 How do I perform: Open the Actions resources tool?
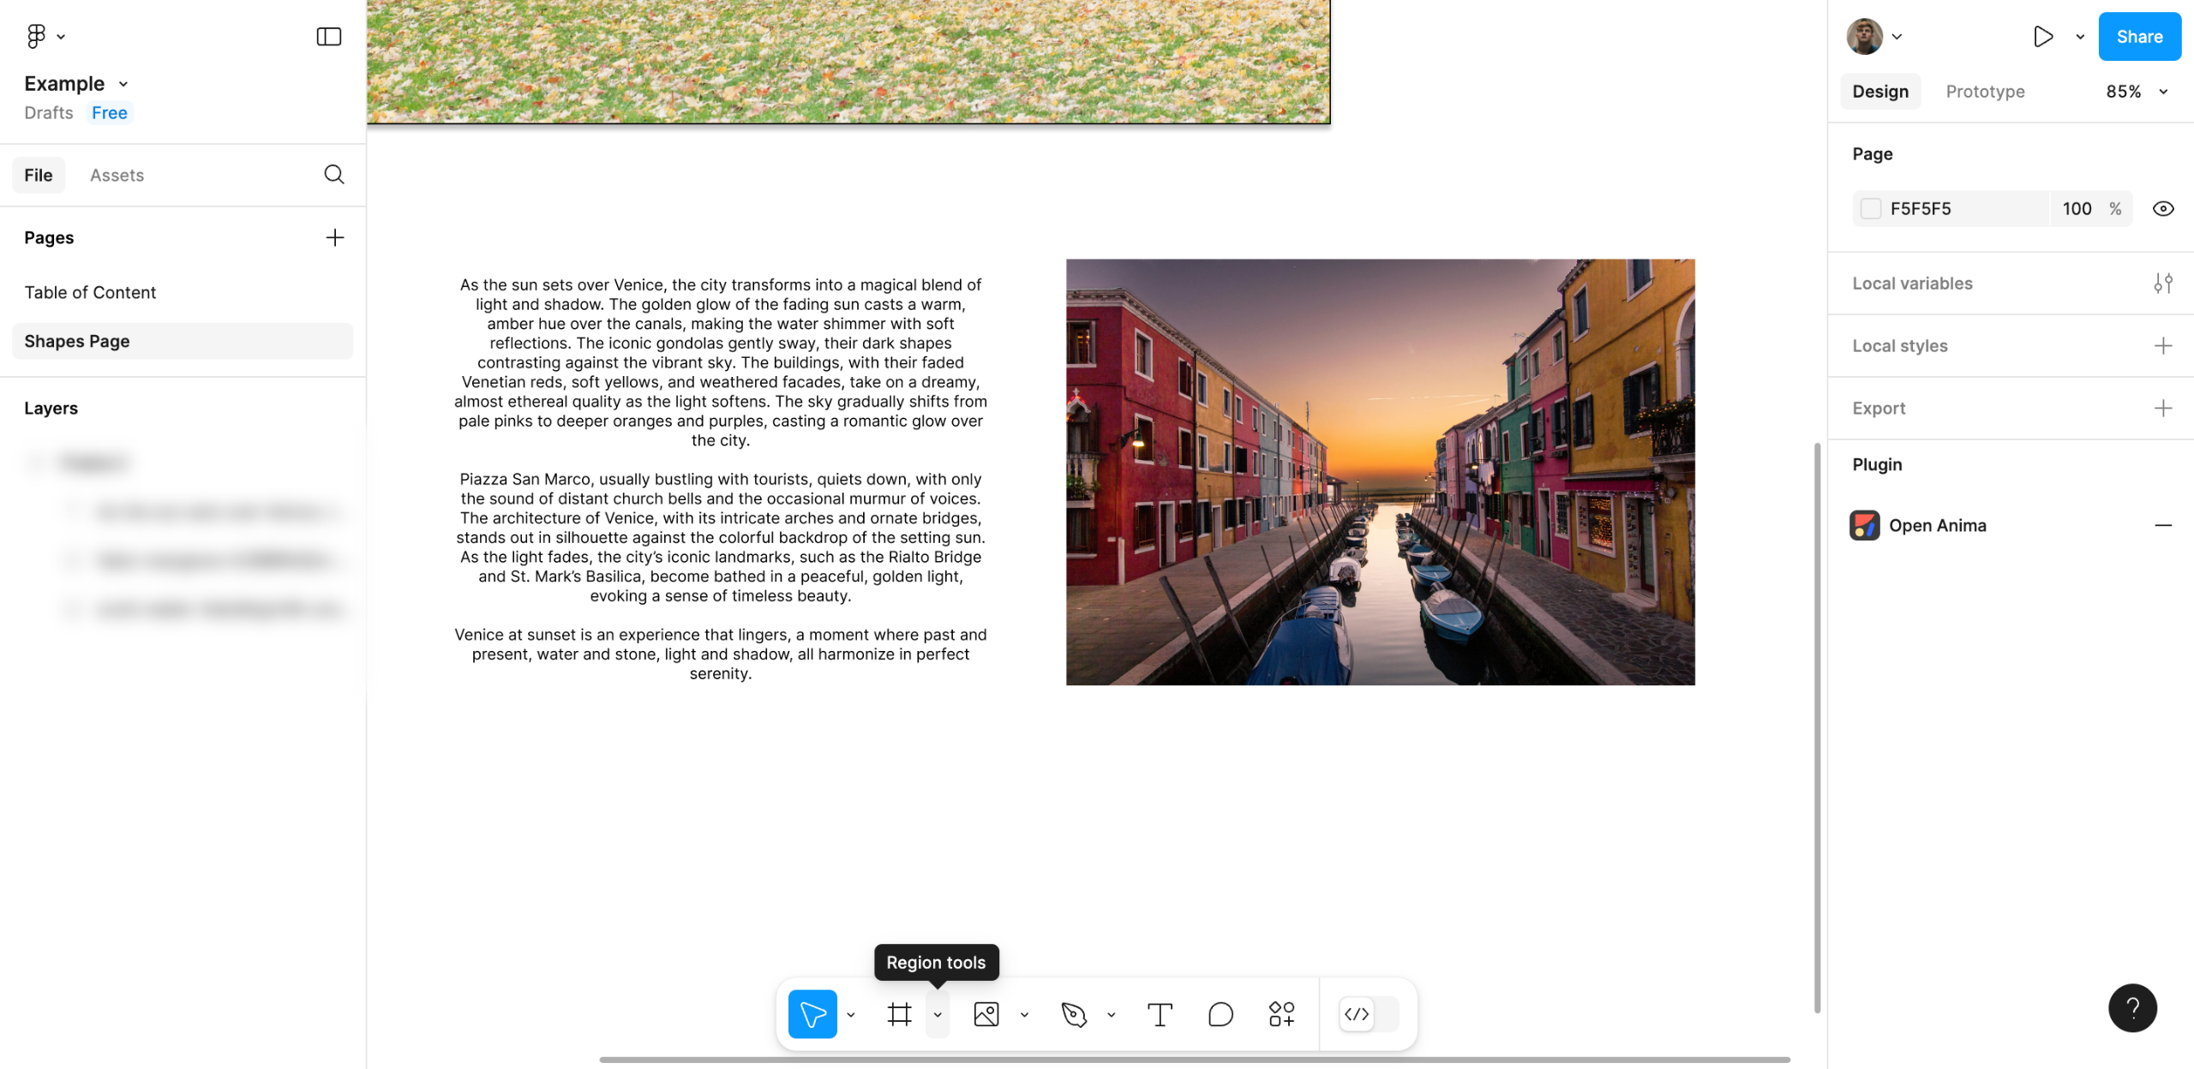pos(1281,1014)
